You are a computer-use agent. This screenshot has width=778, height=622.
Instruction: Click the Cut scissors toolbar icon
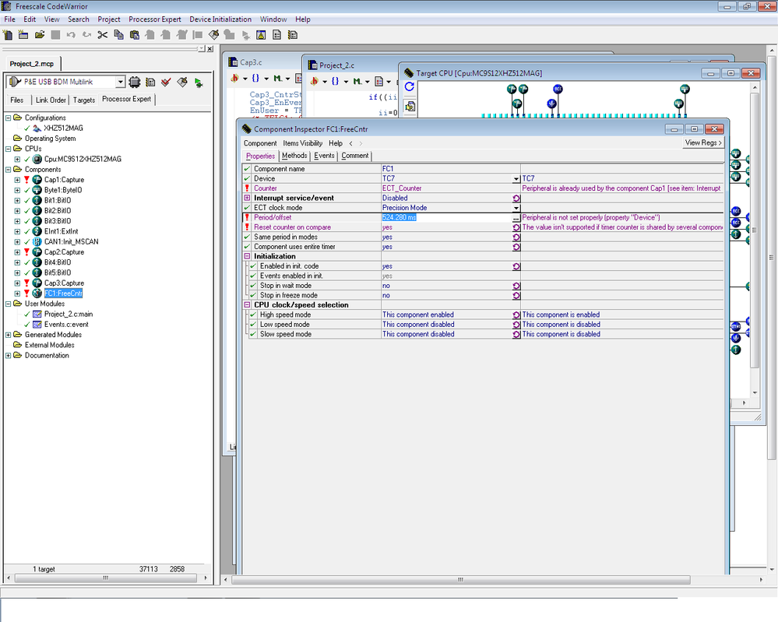point(103,35)
